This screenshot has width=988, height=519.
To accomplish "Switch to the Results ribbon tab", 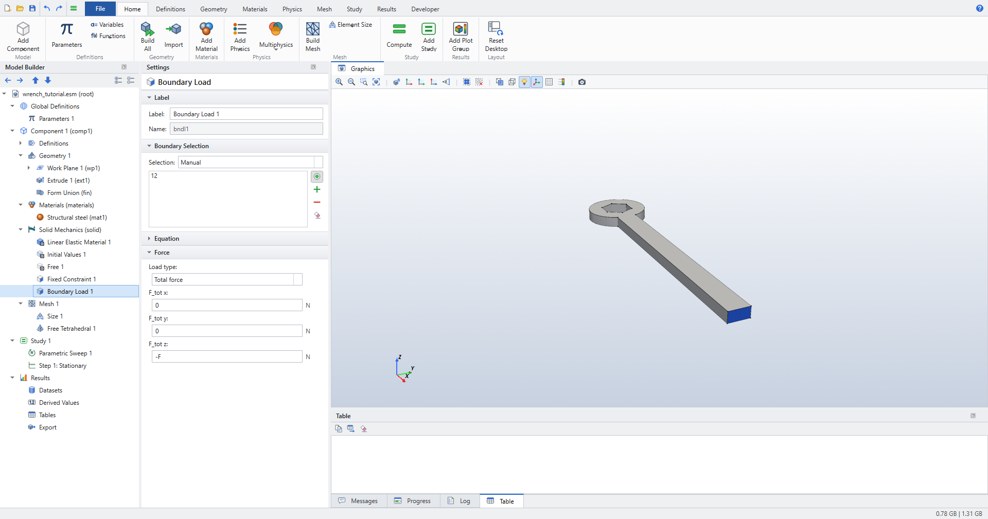I will (x=386, y=9).
